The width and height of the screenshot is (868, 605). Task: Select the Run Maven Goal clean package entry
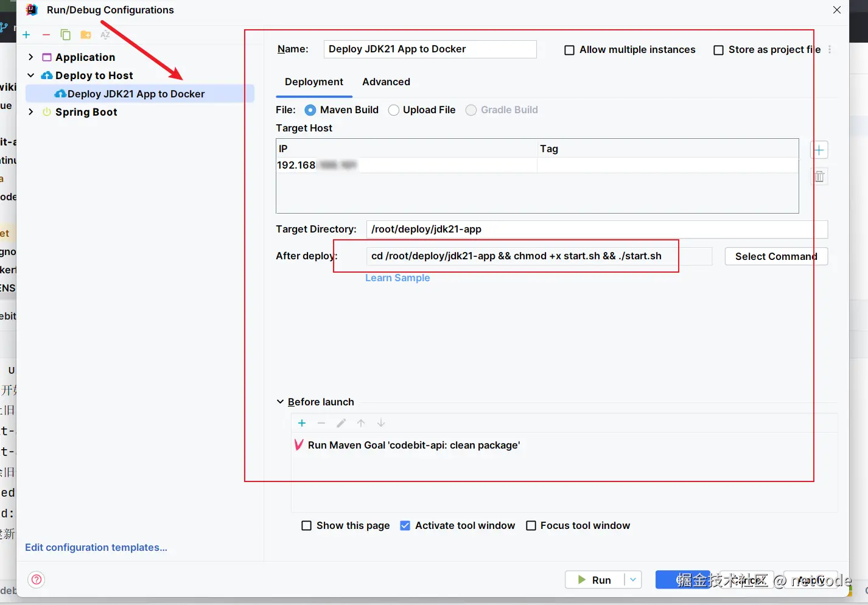[x=414, y=445]
